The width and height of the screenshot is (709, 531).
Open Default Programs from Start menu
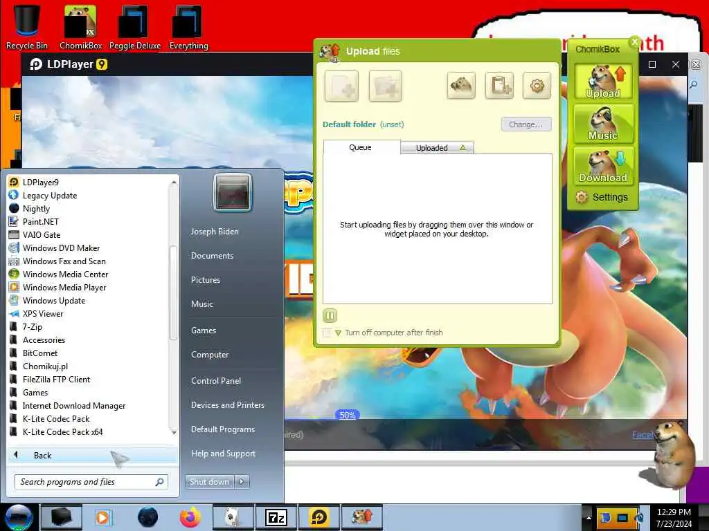[x=223, y=429]
